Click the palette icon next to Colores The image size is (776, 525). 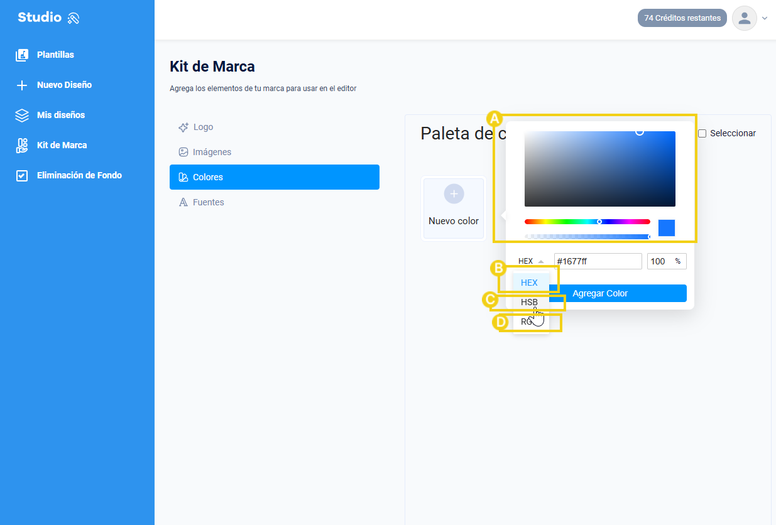[x=183, y=177]
